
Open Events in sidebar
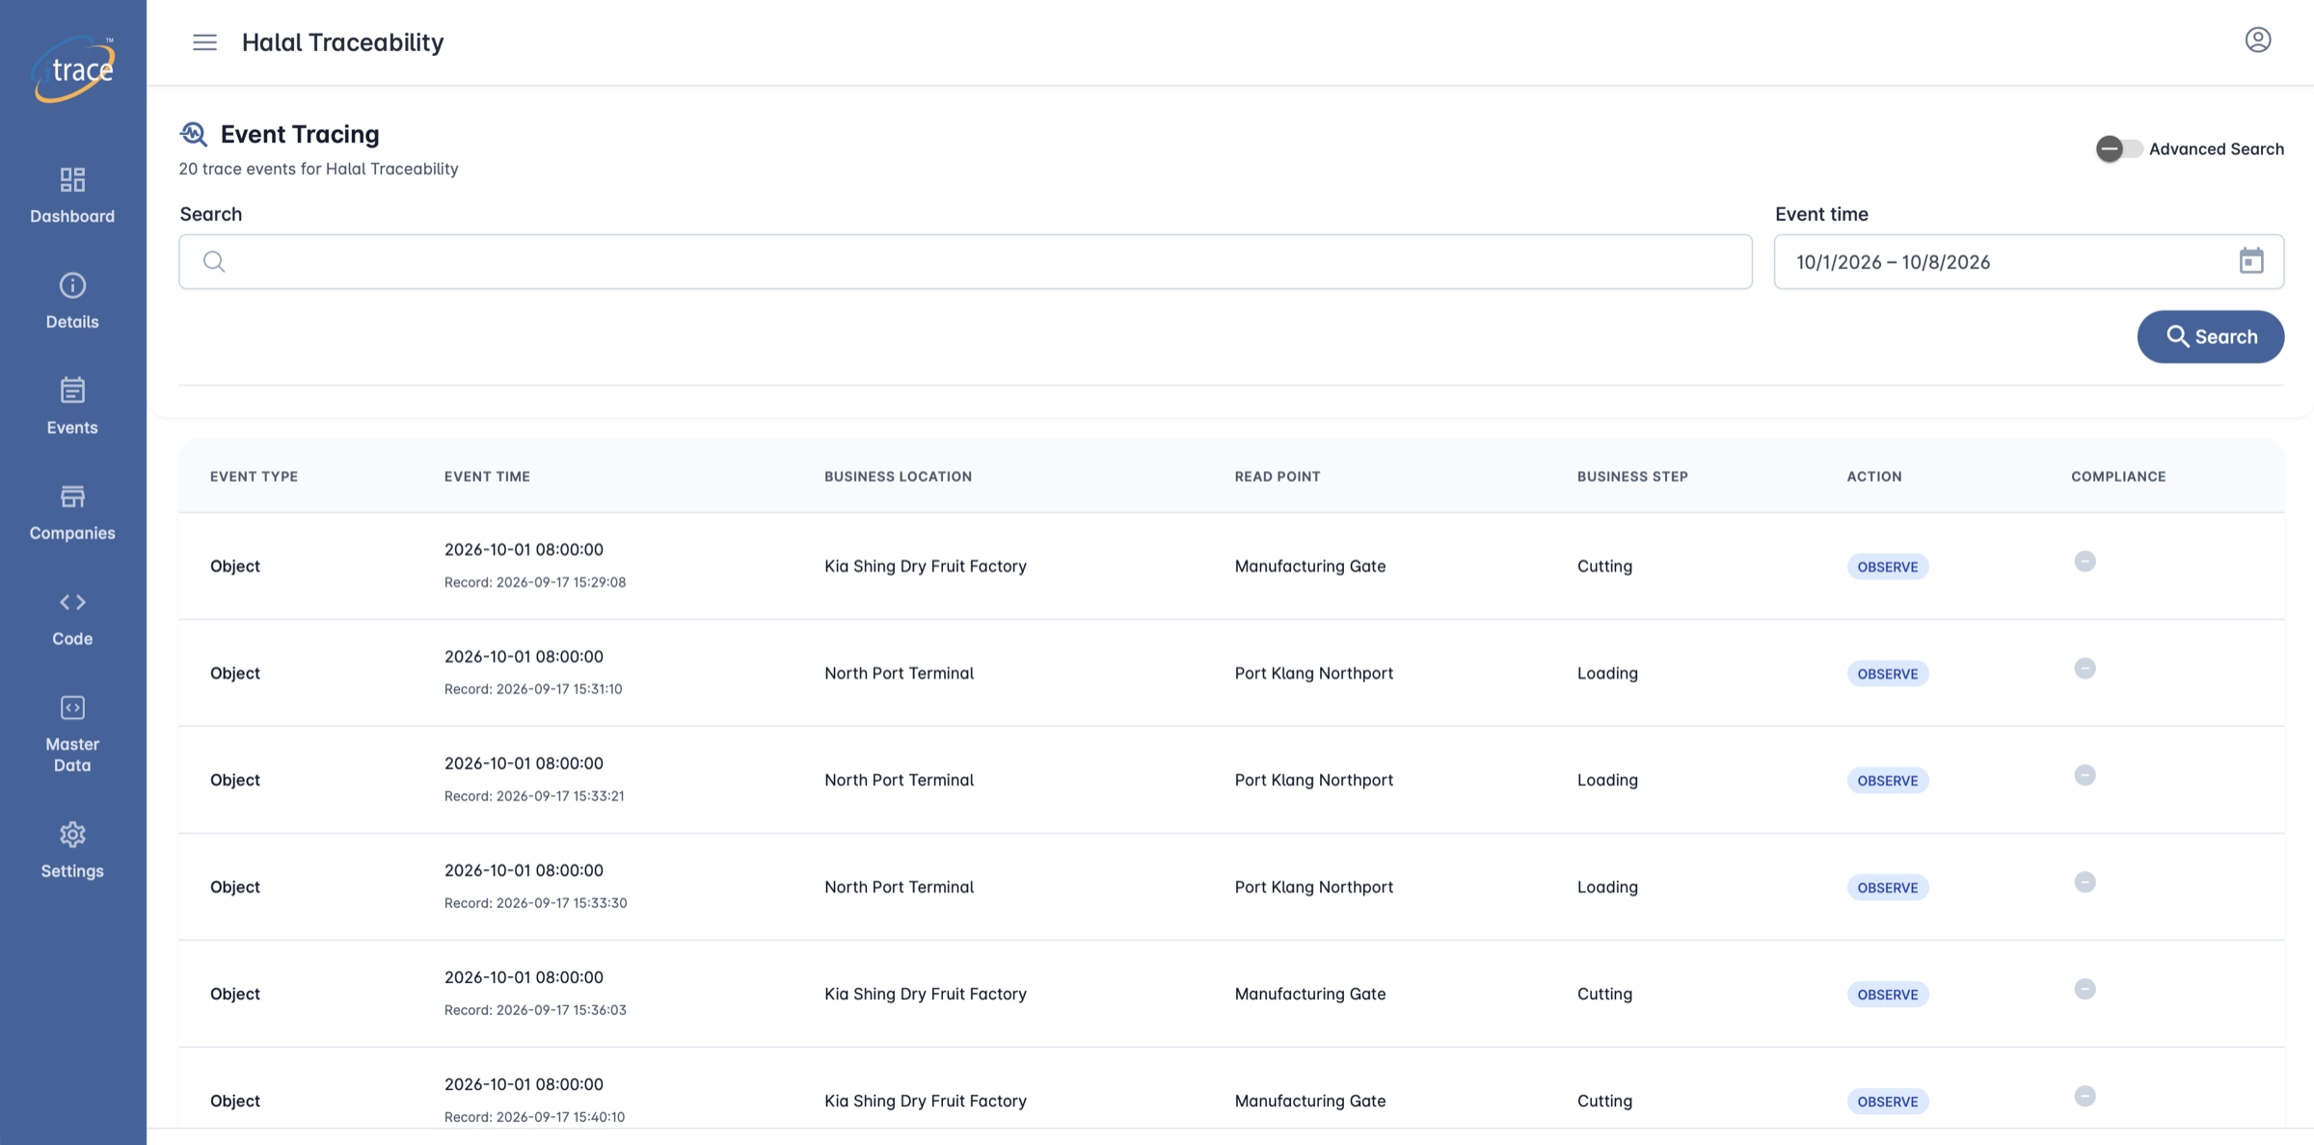(x=72, y=407)
